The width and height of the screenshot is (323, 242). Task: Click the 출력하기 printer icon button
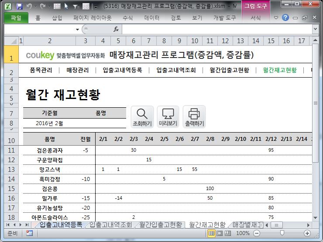[194, 117]
